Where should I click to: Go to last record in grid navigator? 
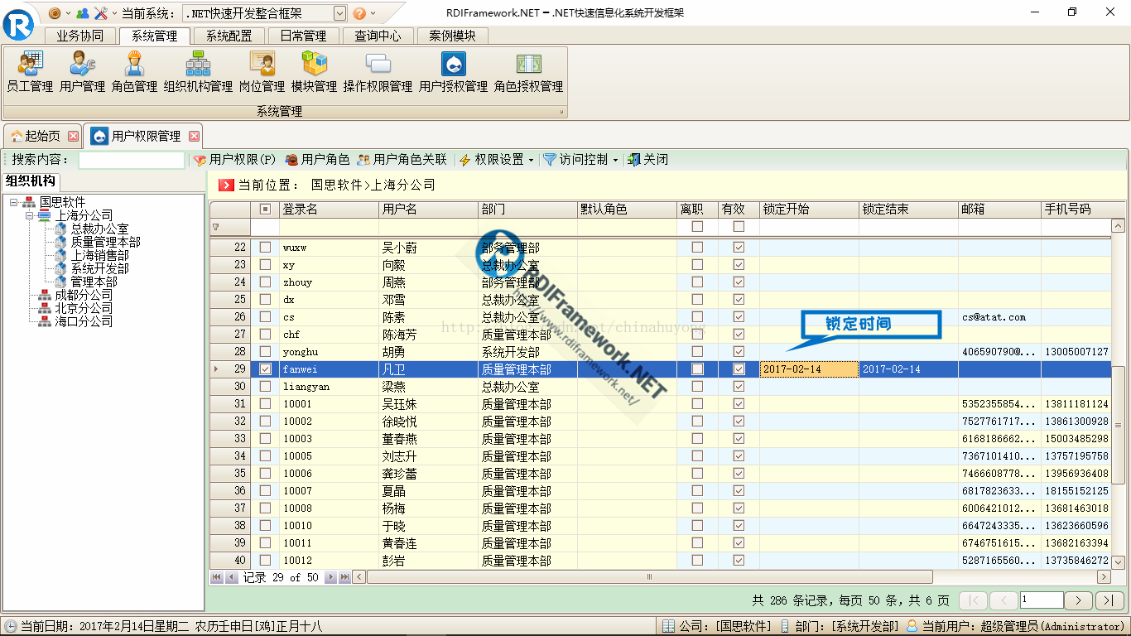click(x=344, y=577)
